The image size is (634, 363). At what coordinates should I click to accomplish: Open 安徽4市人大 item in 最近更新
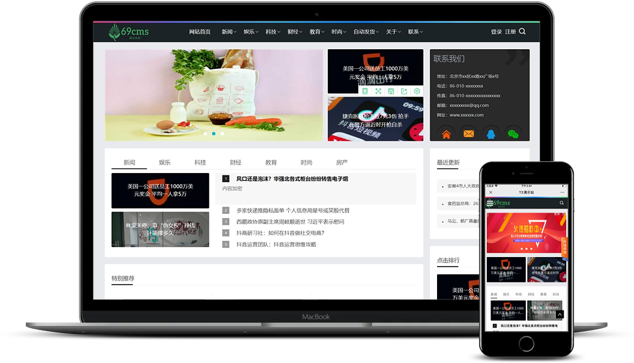tap(463, 186)
